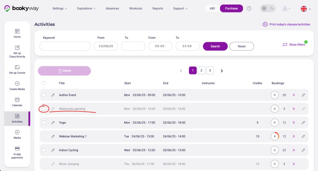Go to Set up Course page
This screenshot has width=318, height=171.
(17, 69)
